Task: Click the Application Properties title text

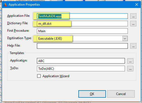Action: point(24,5)
